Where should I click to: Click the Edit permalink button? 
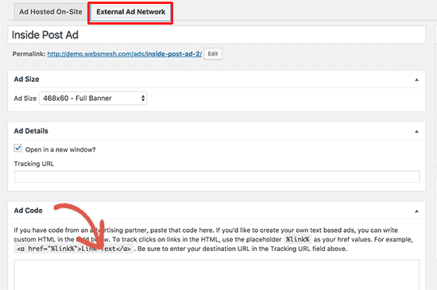213,54
